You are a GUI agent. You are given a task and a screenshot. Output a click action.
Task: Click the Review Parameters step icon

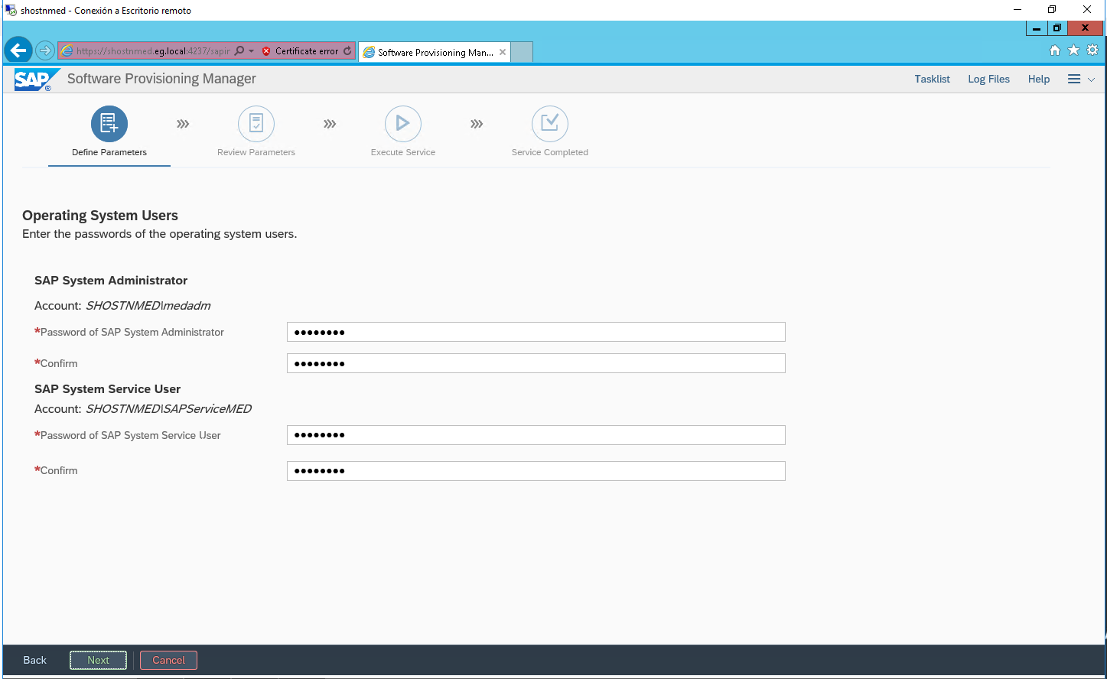[x=256, y=124]
